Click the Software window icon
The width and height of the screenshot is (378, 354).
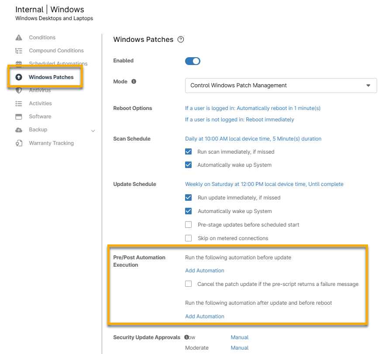[x=19, y=117]
